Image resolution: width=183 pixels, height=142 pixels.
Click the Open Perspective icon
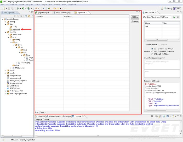(162, 9)
